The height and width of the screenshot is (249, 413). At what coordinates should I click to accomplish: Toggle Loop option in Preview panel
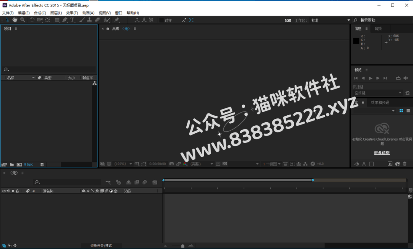(x=398, y=78)
